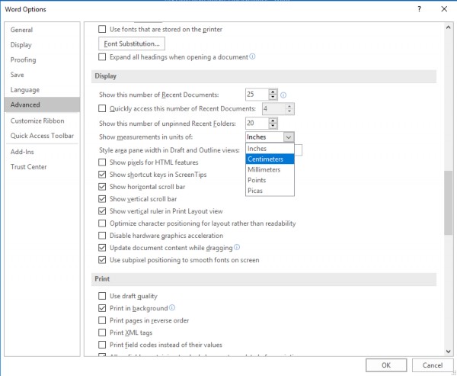
Task: Pick Picas from the units dropdown list
Action: (255, 191)
